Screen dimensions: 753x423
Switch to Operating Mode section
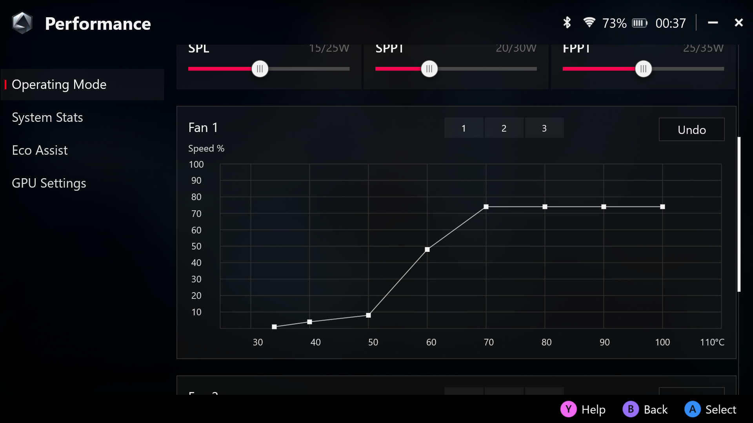click(82, 84)
